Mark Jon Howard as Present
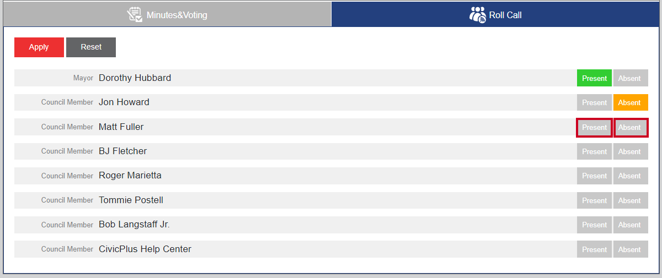 594,102
